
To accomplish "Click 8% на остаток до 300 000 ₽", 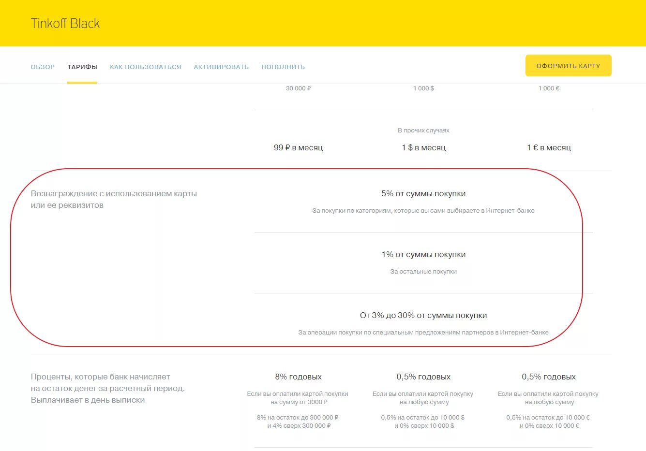I will point(298,418).
